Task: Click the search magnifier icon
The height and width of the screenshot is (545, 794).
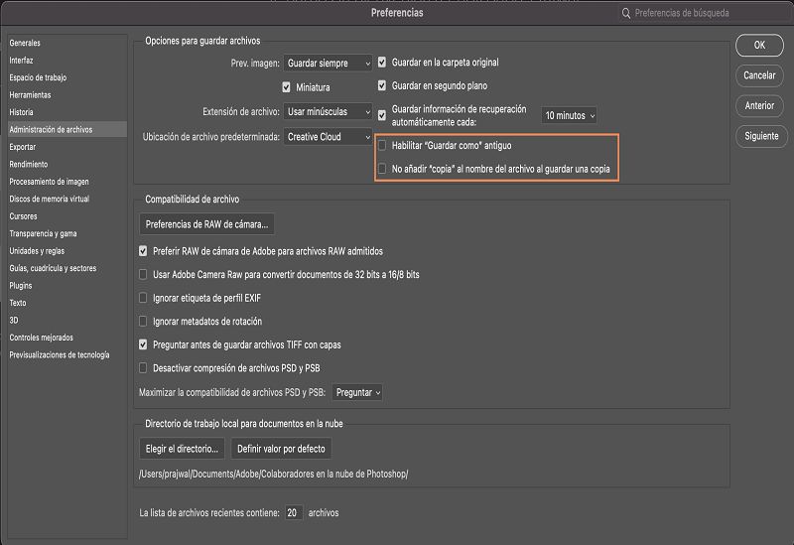Action: 626,13
